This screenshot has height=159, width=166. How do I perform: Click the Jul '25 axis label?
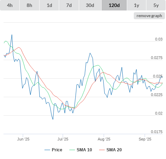click(x=63, y=139)
